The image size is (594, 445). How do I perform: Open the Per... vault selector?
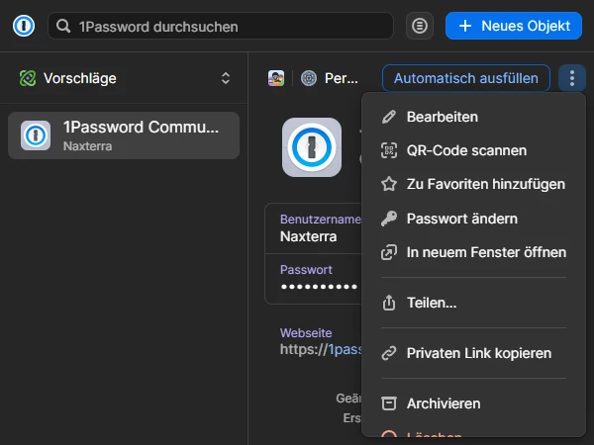click(x=330, y=78)
